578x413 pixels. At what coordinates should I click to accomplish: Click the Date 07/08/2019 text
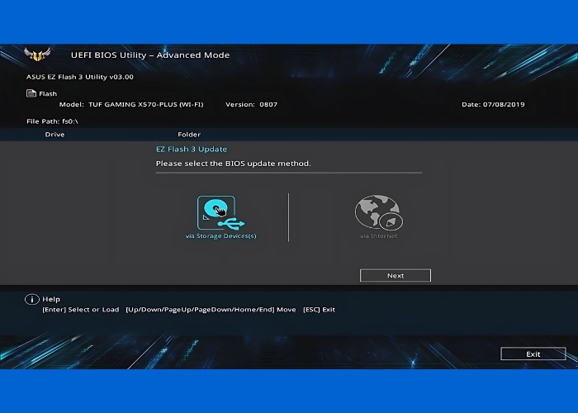click(x=493, y=105)
